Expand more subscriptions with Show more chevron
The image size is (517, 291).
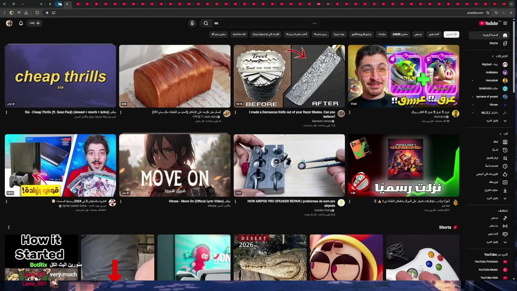pyautogui.click(x=505, y=121)
